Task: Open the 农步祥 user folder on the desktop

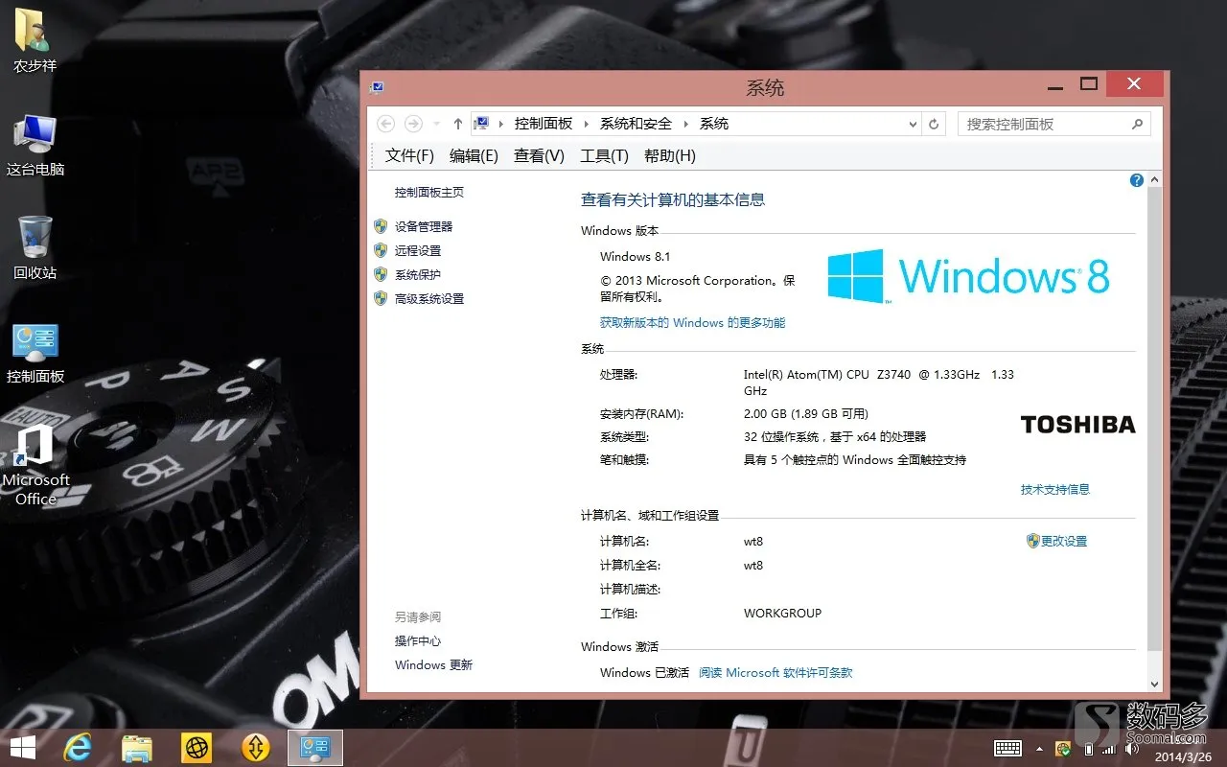Action: pos(35,41)
